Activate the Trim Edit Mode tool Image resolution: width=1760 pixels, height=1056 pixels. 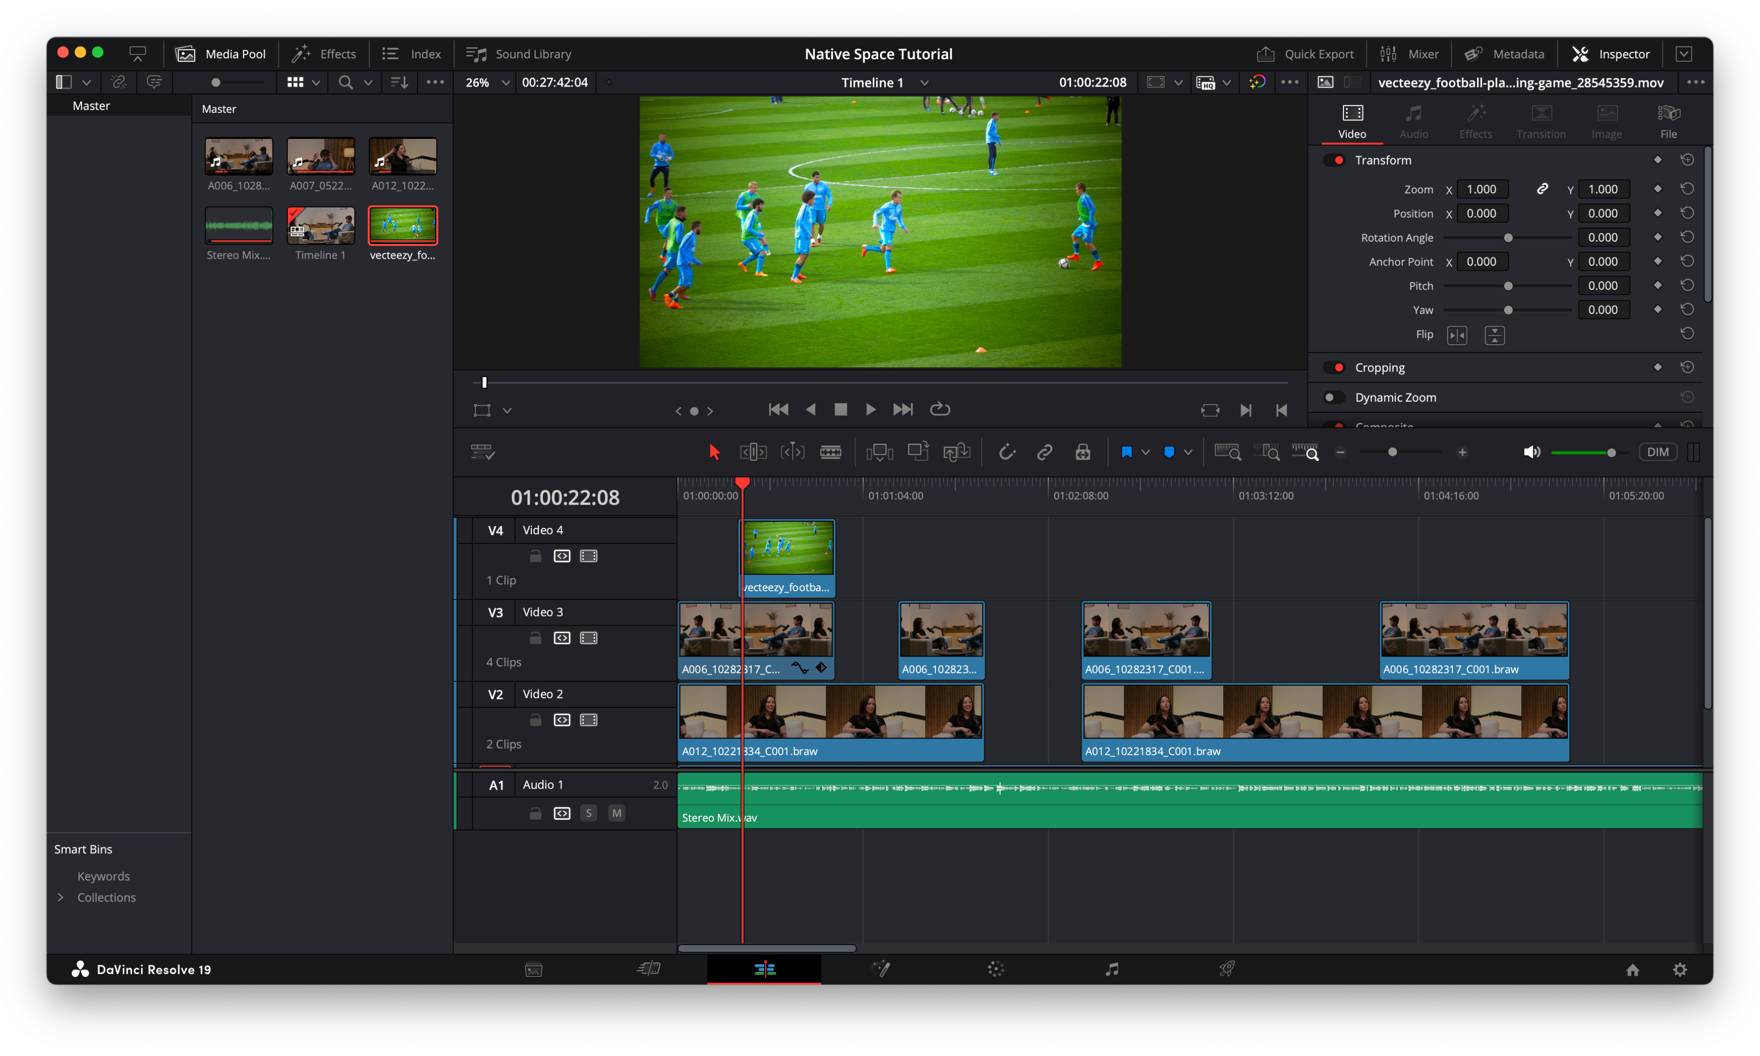click(753, 452)
